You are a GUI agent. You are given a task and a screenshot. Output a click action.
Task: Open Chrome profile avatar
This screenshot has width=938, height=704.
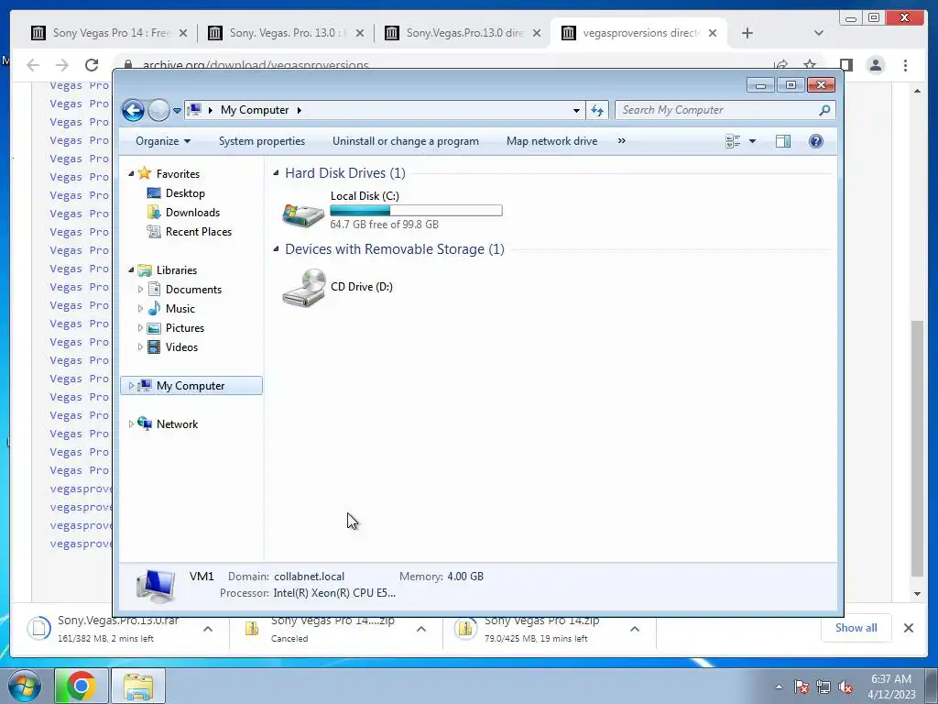(876, 65)
